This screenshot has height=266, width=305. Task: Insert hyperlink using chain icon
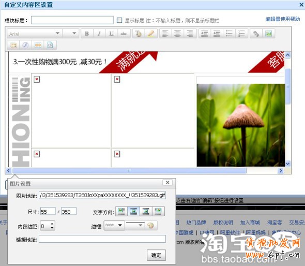coord(256,34)
